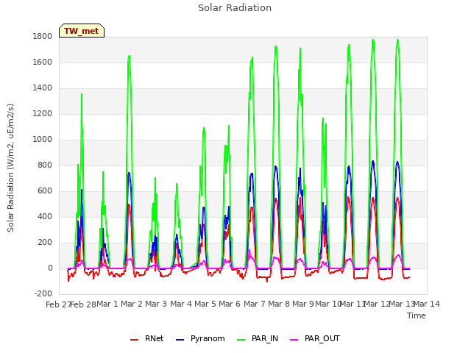
Task: Click the 1400 y-axis tick label
Action: tap(43, 88)
